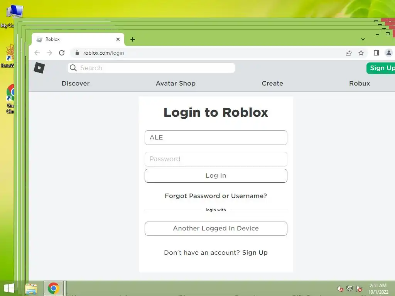Click the Log In button
The width and height of the screenshot is (395, 296).
tap(216, 176)
